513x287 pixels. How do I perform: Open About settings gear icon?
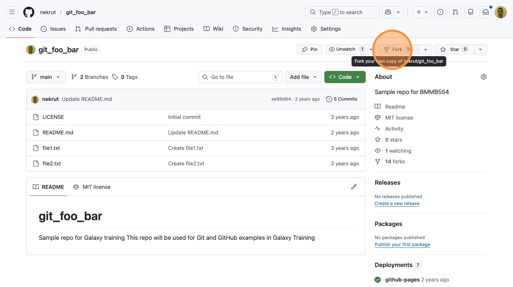[x=483, y=77]
